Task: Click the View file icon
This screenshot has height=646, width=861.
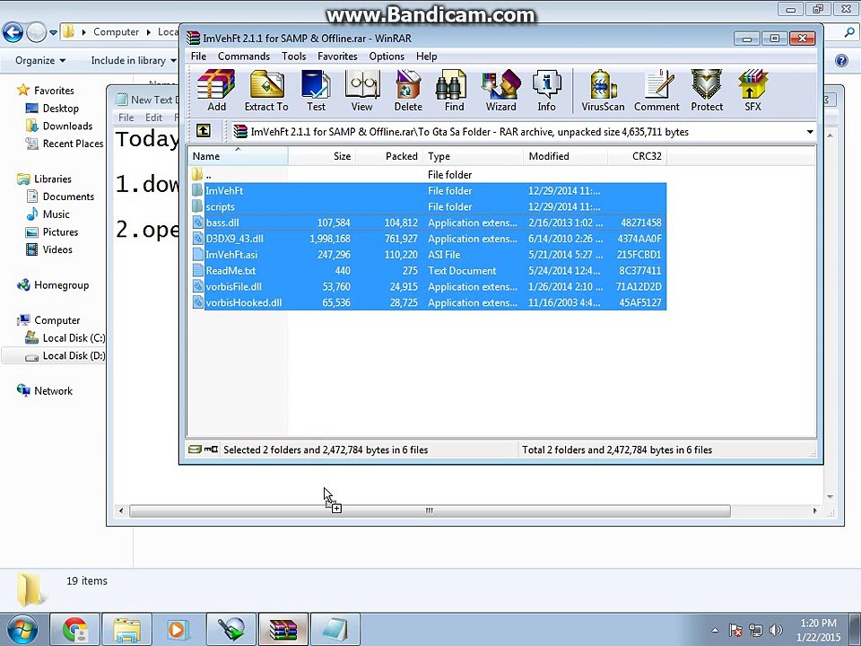Action: 361,92
